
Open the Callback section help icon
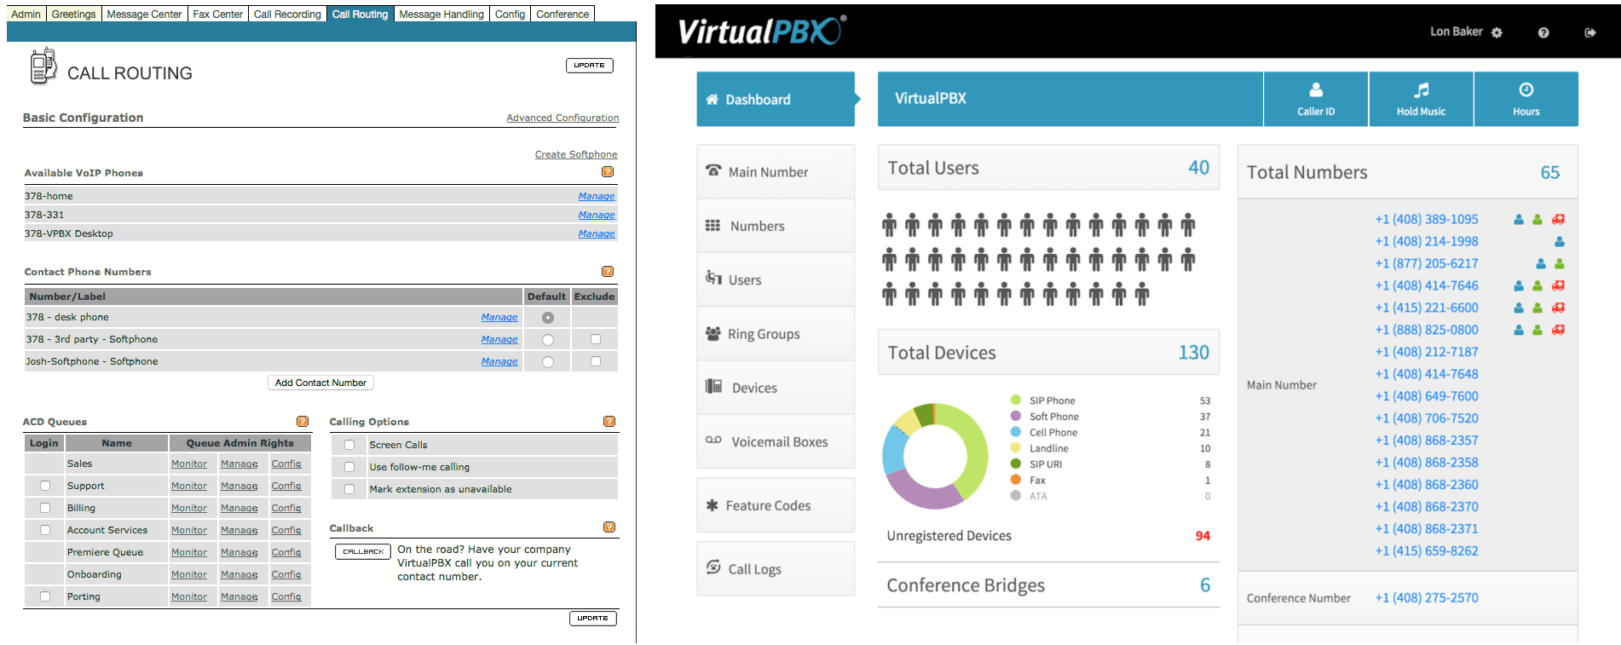tap(609, 527)
